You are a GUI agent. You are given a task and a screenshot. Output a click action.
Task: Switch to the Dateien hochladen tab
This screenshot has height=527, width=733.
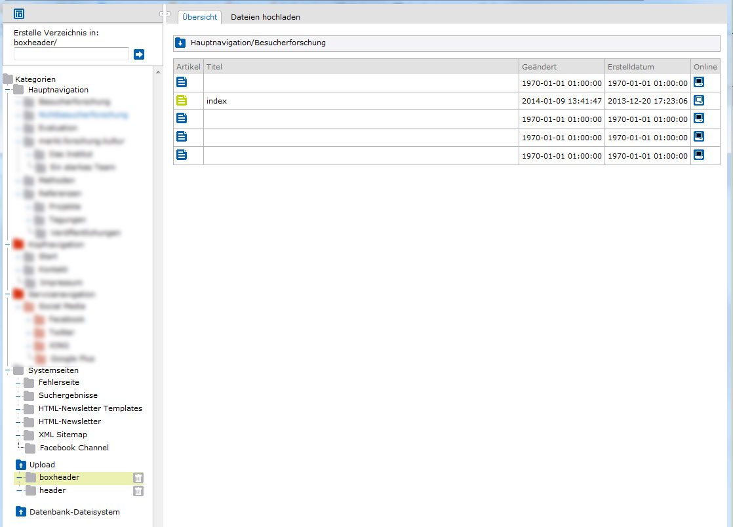point(265,17)
